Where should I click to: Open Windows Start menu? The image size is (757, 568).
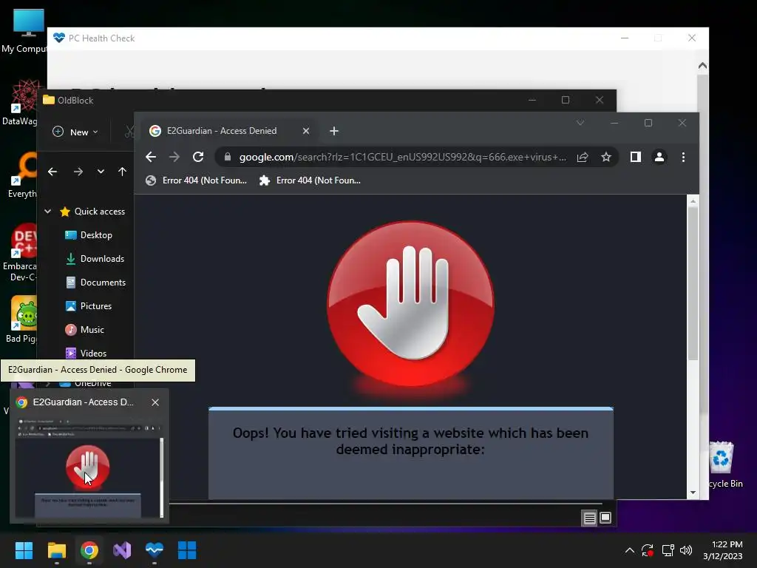(24, 550)
